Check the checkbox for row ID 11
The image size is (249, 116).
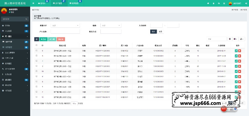pos(37,97)
